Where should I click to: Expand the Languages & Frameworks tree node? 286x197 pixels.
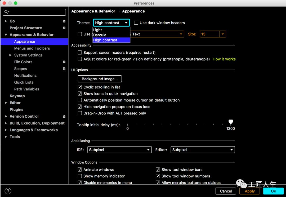click(x=6, y=130)
